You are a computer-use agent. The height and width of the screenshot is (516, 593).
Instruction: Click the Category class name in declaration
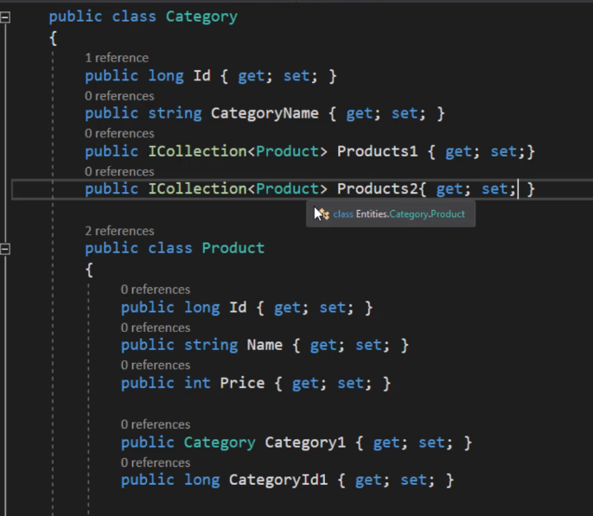pos(201,17)
